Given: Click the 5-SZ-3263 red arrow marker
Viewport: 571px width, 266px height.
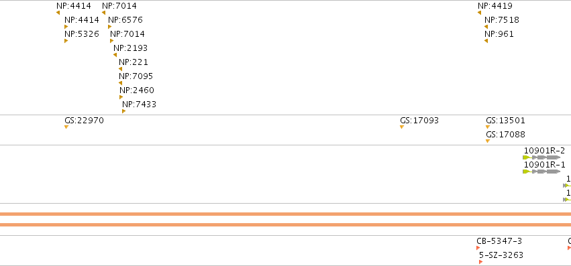Looking at the screenshot, I should (x=480, y=262).
